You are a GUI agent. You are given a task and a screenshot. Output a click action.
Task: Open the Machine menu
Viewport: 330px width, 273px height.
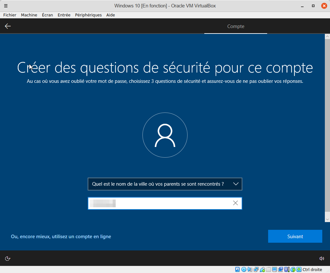(x=29, y=15)
